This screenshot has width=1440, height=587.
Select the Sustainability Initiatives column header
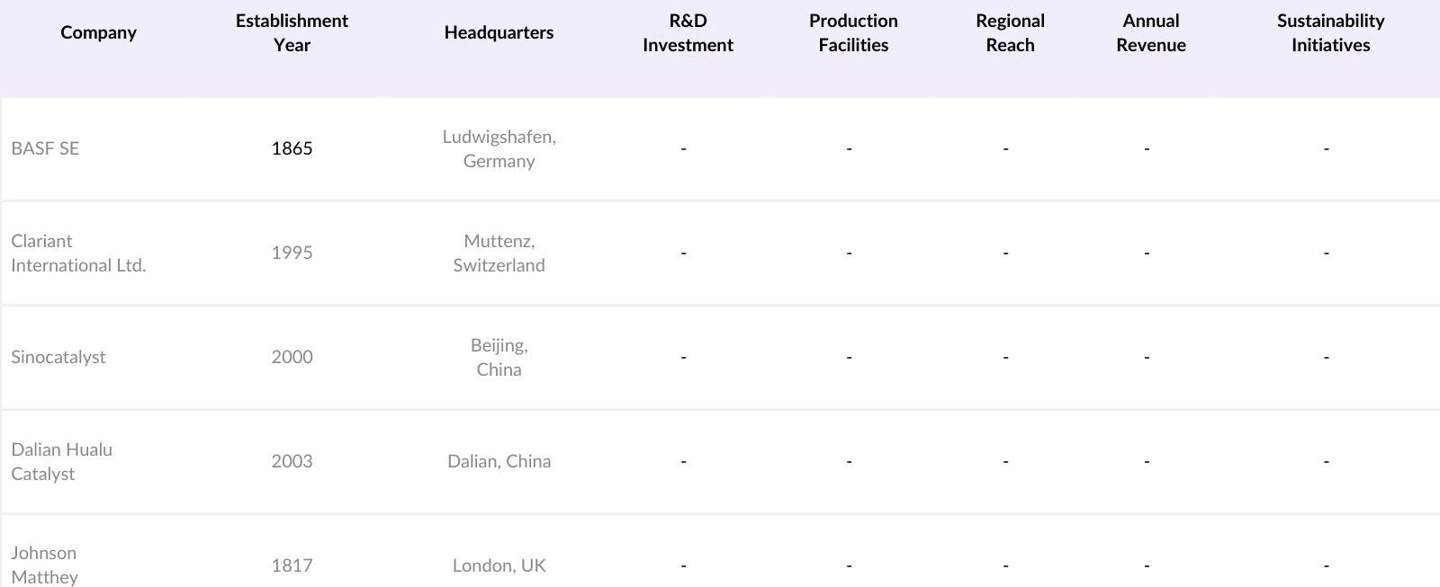pos(1330,32)
